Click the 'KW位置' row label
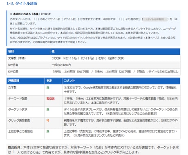This screenshot has width=188, height=155. (13, 72)
